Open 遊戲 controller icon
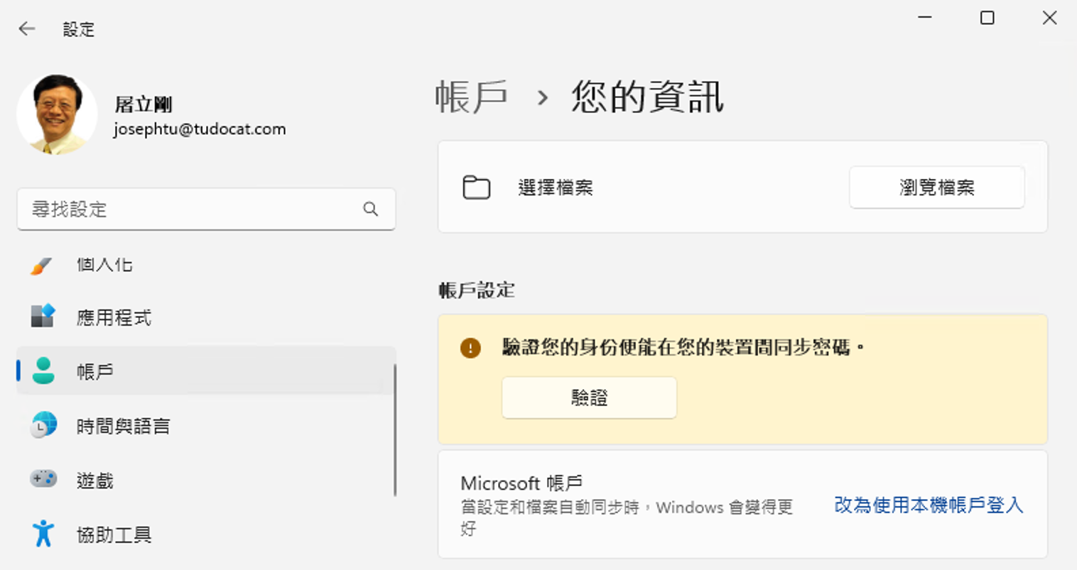 (x=43, y=479)
